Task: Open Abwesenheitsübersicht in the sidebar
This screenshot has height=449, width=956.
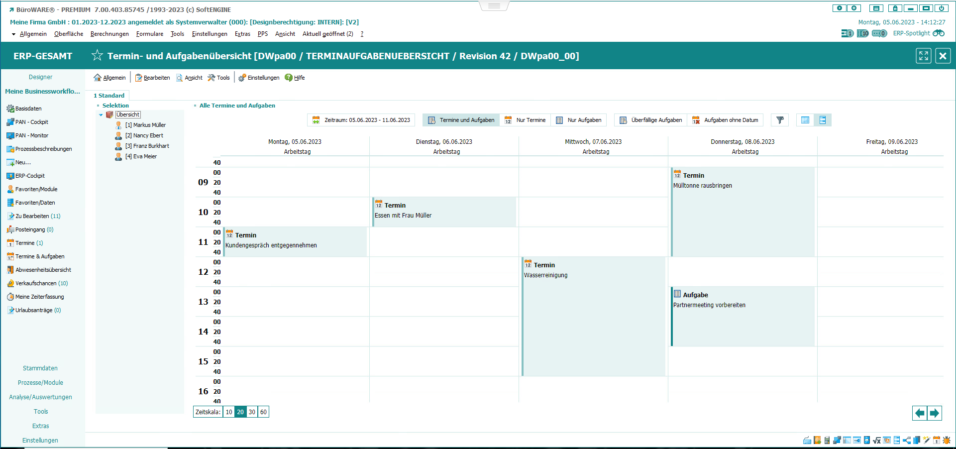Action: coord(43,270)
